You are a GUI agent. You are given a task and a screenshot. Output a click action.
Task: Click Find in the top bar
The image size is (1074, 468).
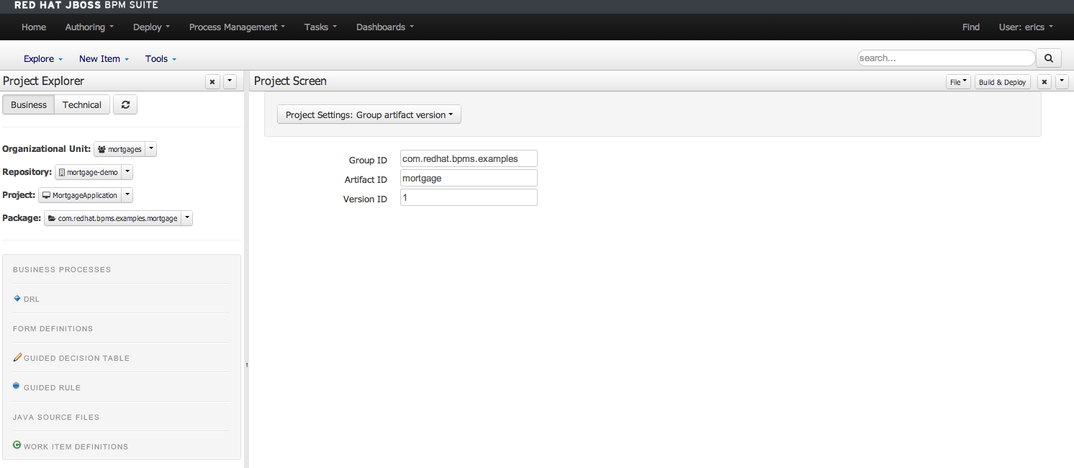pos(970,27)
